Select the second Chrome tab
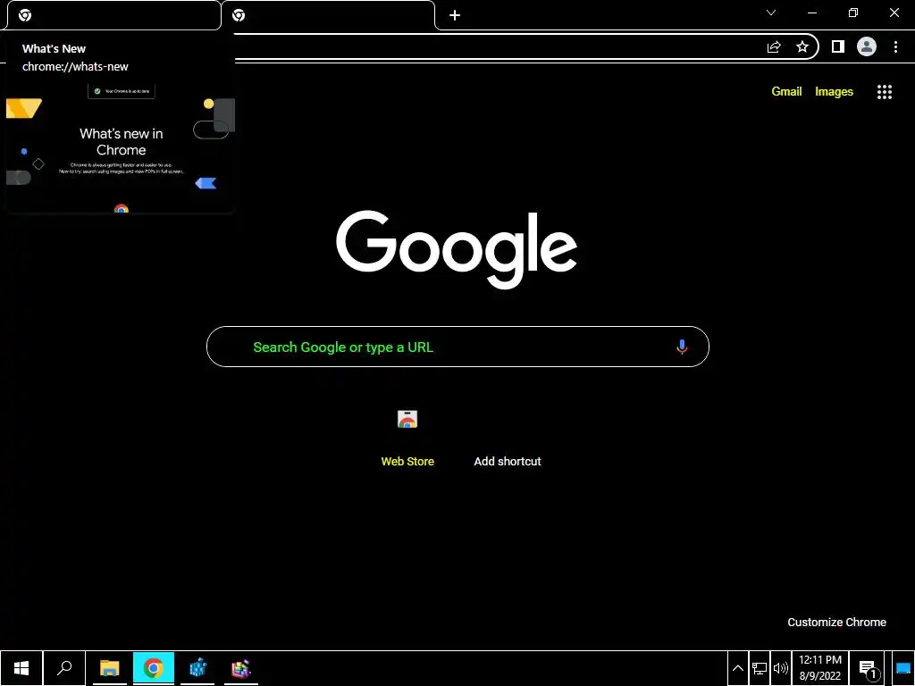 [x=328, y=15]
